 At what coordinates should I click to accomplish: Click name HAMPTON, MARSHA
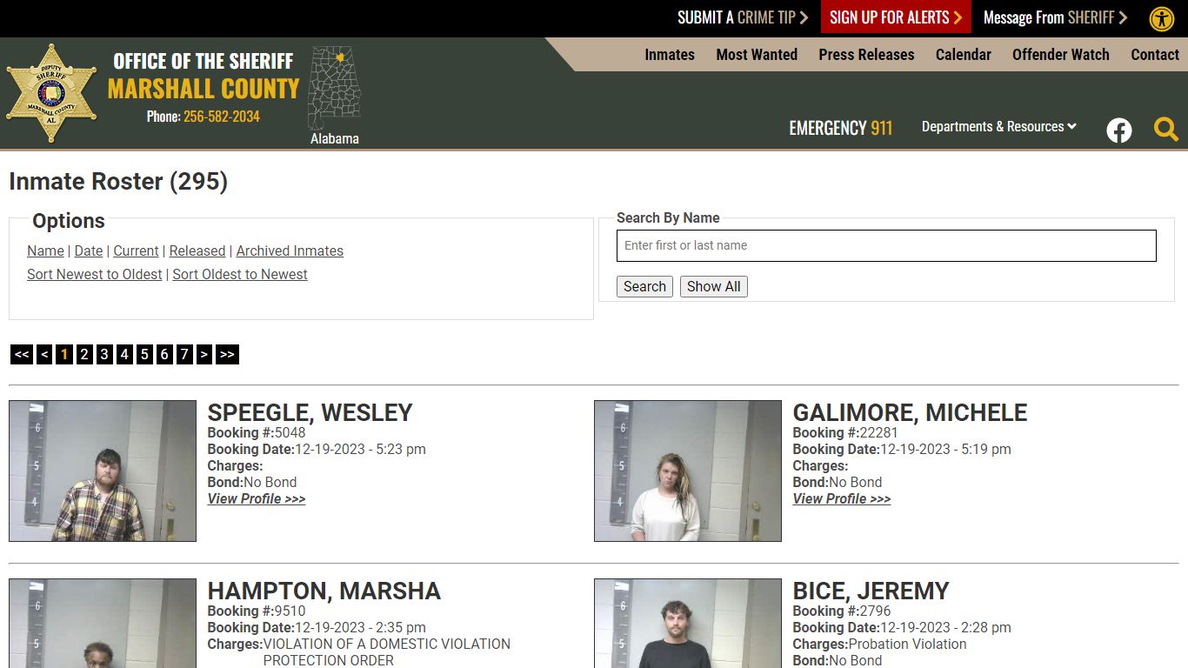click(x=324, y=591)
